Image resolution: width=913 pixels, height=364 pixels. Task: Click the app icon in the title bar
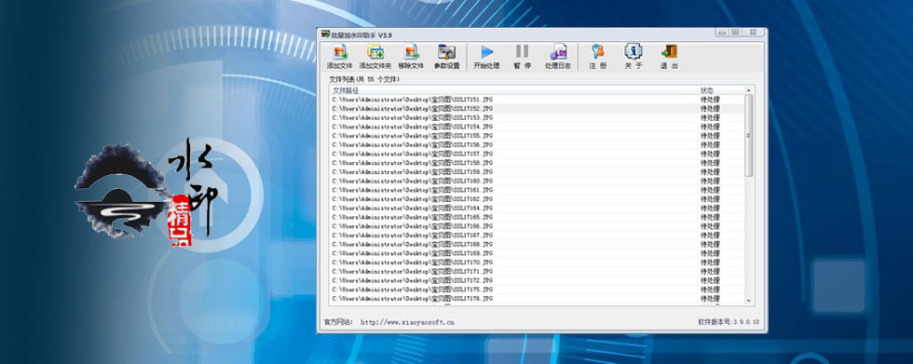click(x=325, y=34)
